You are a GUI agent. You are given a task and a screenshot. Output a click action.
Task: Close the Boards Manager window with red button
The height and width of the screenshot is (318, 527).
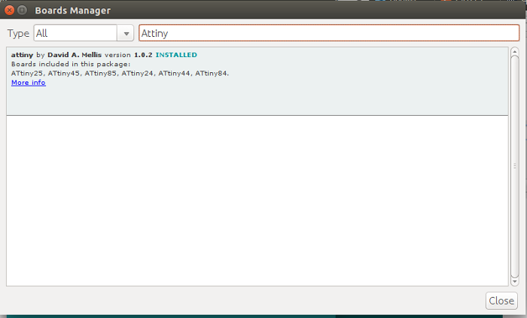(x=9, y=10)
